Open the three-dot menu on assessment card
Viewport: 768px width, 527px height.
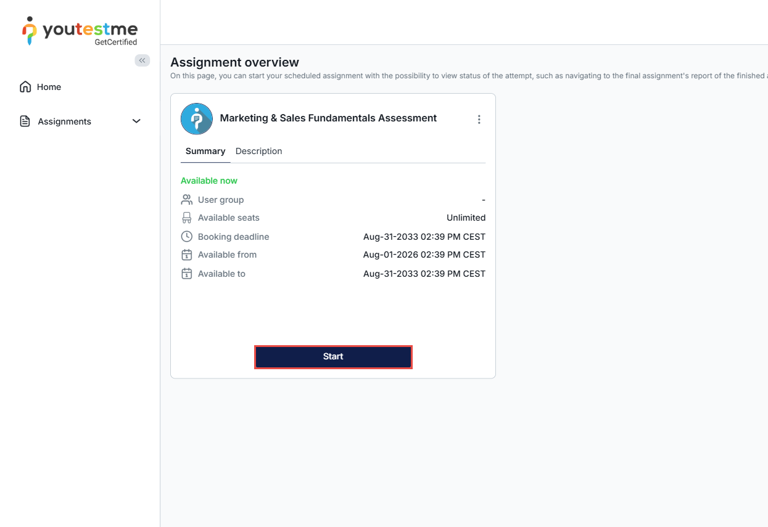[479, 120]
